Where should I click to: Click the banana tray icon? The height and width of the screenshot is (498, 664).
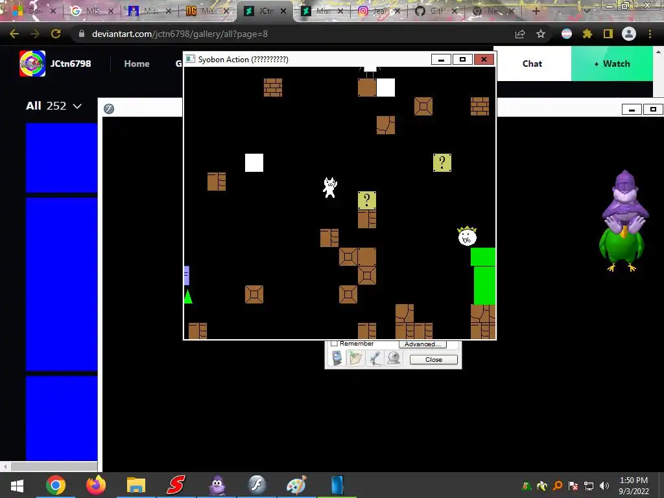[x=542, y=486]
